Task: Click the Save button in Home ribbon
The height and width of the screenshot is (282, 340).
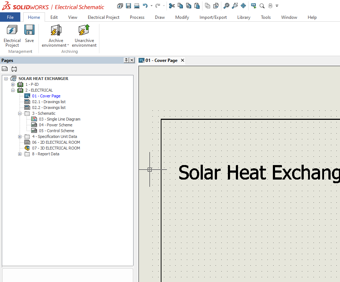Action: 29,34
